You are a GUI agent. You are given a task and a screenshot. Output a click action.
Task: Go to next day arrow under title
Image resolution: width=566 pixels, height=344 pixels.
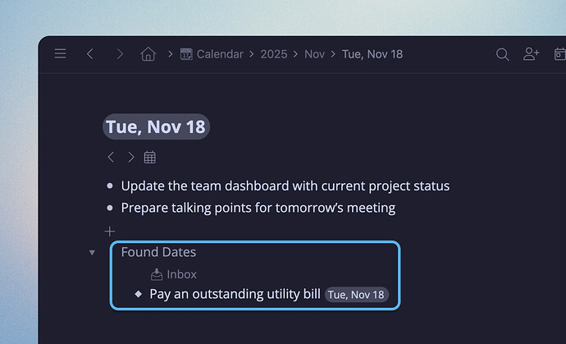[130, 157]
